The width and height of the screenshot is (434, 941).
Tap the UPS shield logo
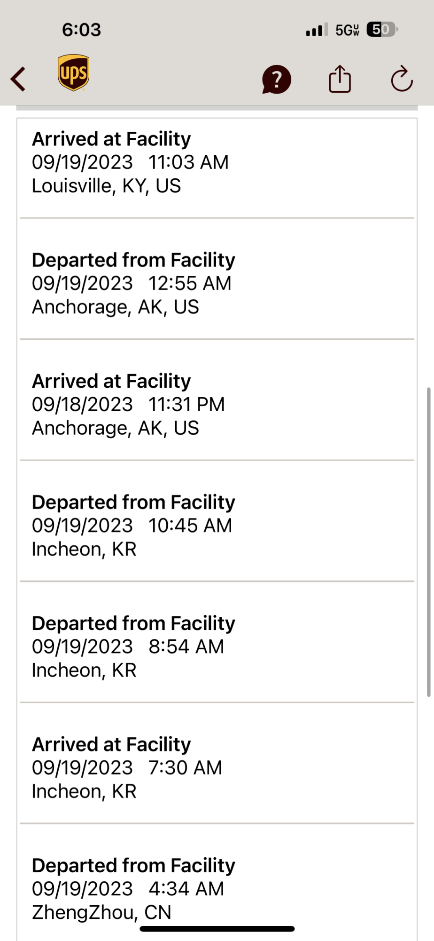(x=73, y=72)
